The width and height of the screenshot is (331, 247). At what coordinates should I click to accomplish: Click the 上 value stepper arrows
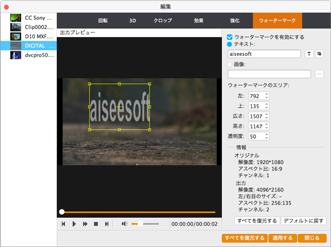(266, 106)
